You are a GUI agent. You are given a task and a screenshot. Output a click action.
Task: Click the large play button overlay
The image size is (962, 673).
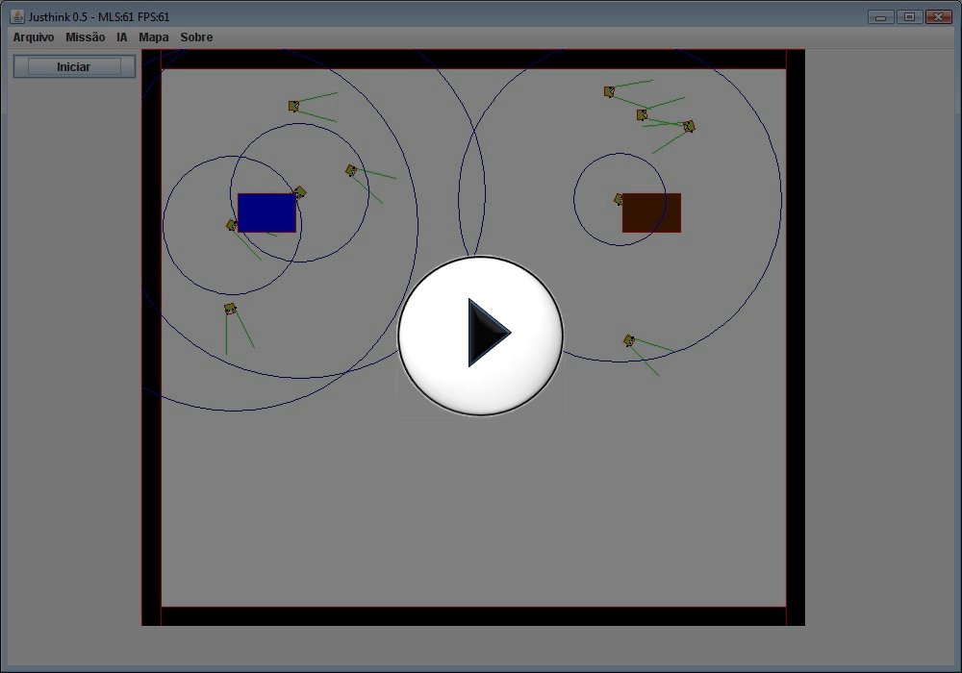pos(480,335)
